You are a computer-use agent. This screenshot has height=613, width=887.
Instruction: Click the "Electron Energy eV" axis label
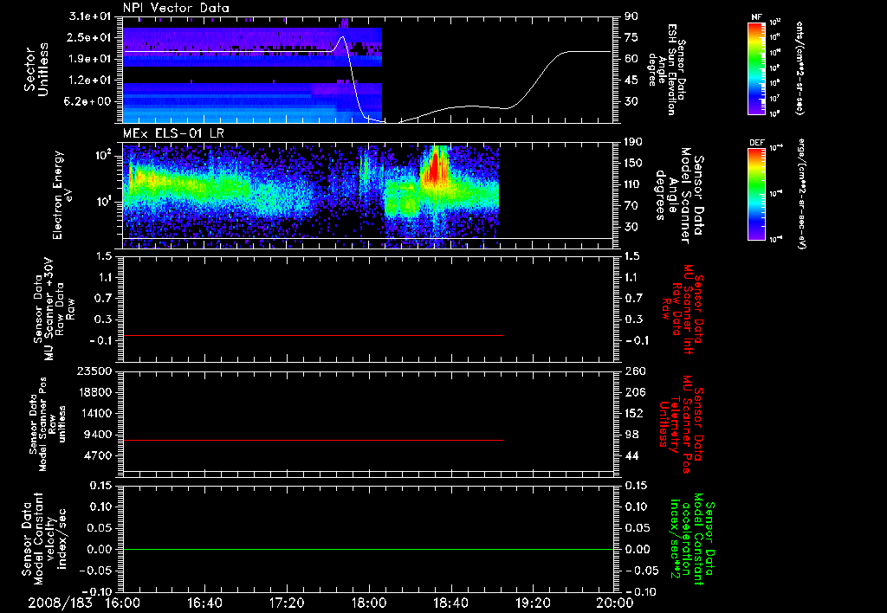(x=64, y=195)
